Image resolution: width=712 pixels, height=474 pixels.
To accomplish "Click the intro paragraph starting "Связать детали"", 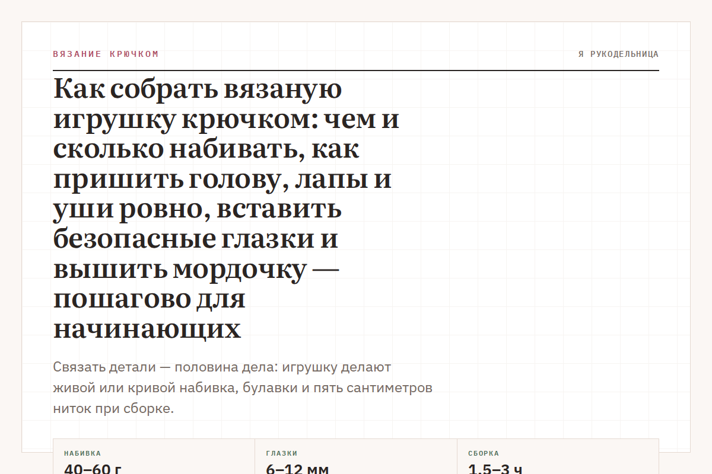I will click(x=243, y=388).
